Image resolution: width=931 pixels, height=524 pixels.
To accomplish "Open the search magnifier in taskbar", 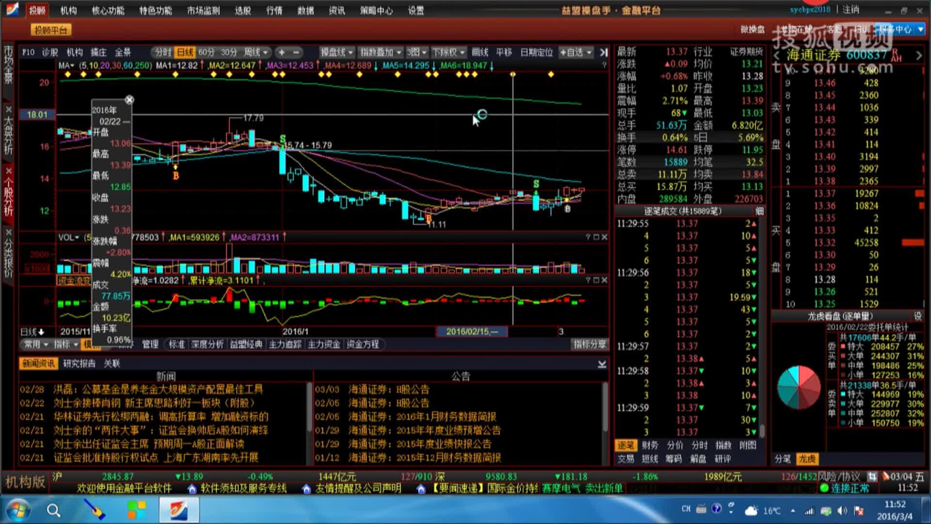I will [54, 510].
